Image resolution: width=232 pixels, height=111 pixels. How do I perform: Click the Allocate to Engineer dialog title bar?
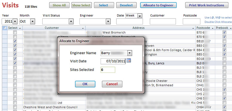coord(101,41)
